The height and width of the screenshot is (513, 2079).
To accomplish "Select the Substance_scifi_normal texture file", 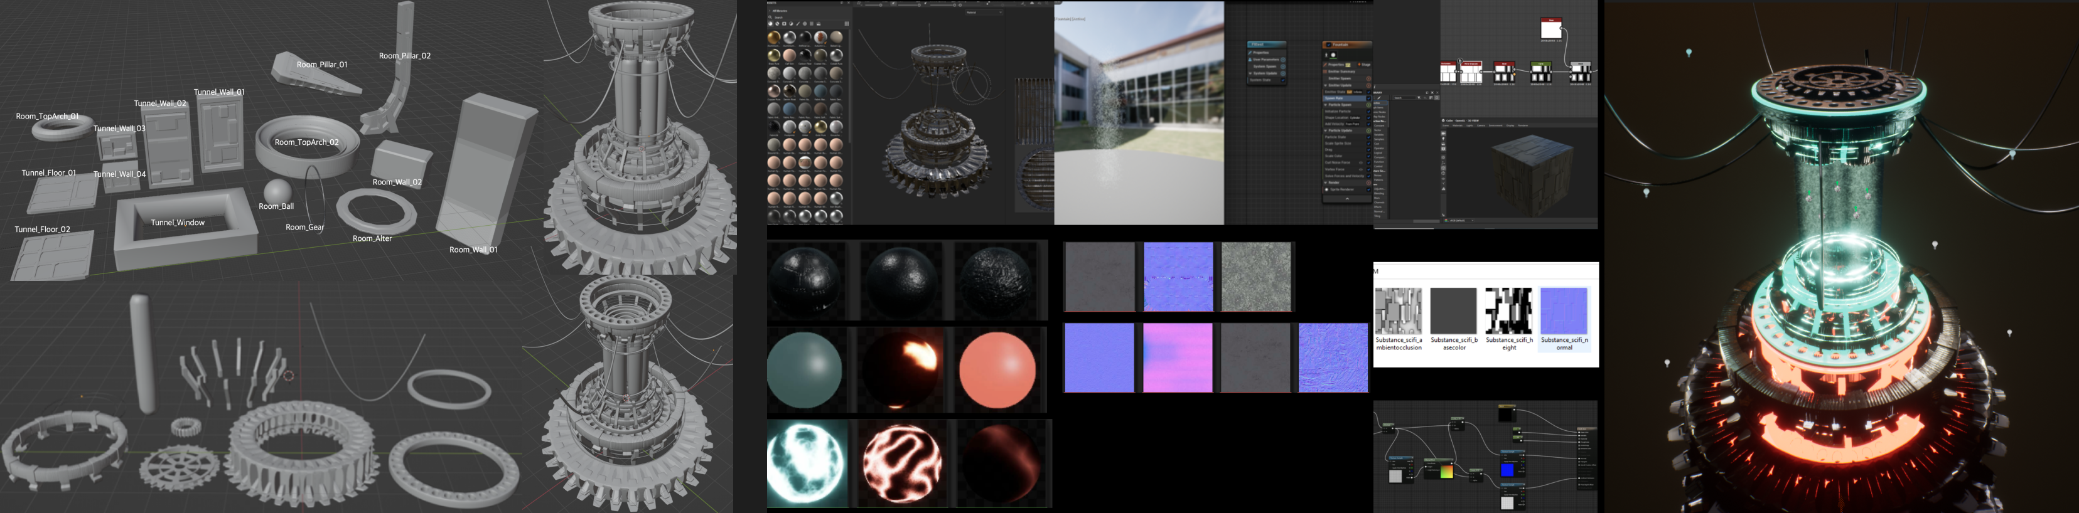I will pyautogui.click(x=1563, y=311).
